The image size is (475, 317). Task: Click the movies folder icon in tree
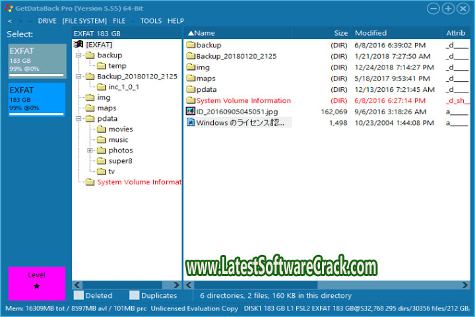point(101,129)
